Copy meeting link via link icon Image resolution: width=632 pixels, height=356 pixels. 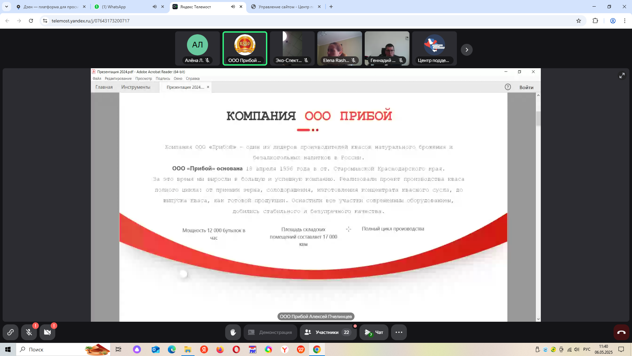[x=11, y=332]
